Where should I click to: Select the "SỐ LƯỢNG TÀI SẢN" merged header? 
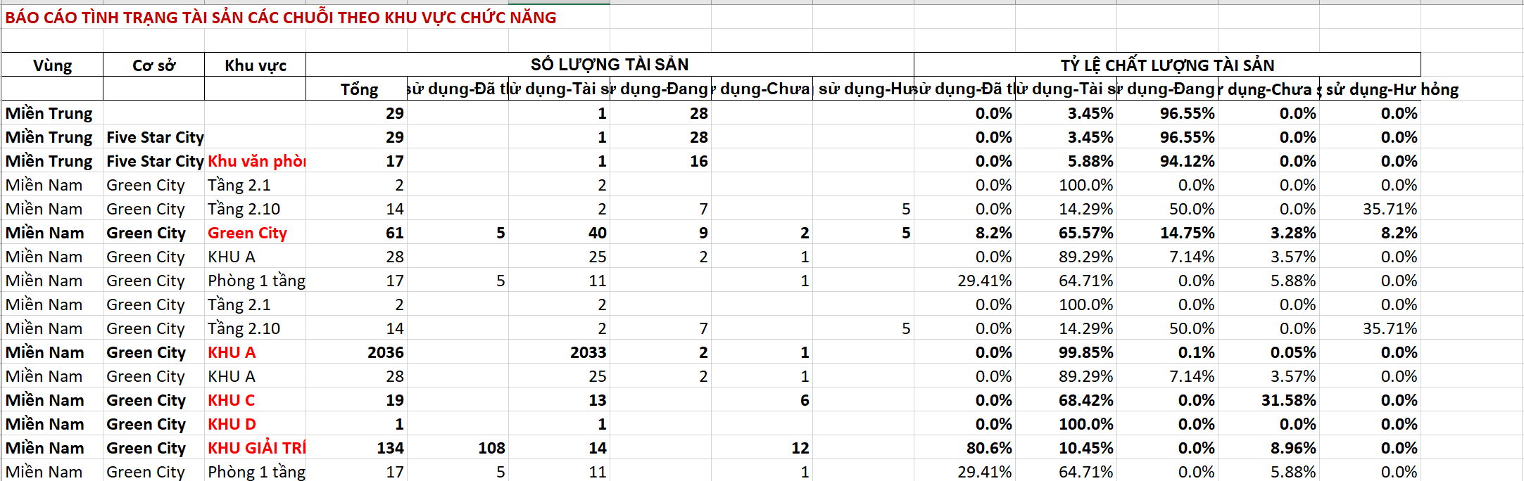pos(610,65)
